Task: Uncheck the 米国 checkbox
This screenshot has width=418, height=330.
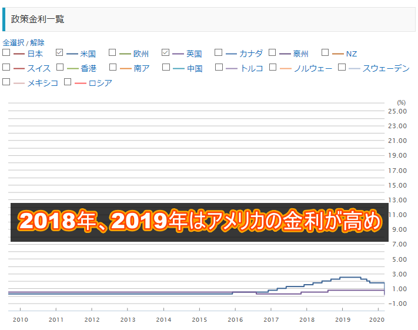Action: [x=59, y=52]
